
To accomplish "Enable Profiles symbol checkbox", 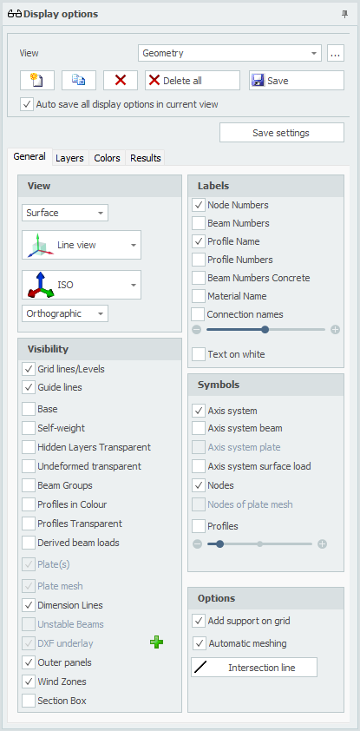I will (x=199, y=526).
